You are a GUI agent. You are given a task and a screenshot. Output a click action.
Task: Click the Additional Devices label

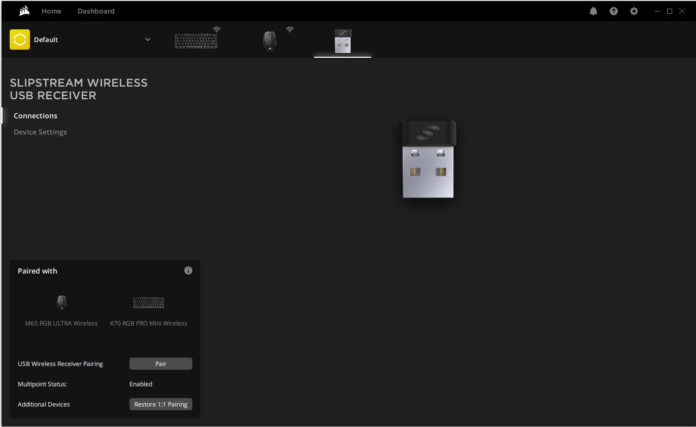[x=44, y=404]
